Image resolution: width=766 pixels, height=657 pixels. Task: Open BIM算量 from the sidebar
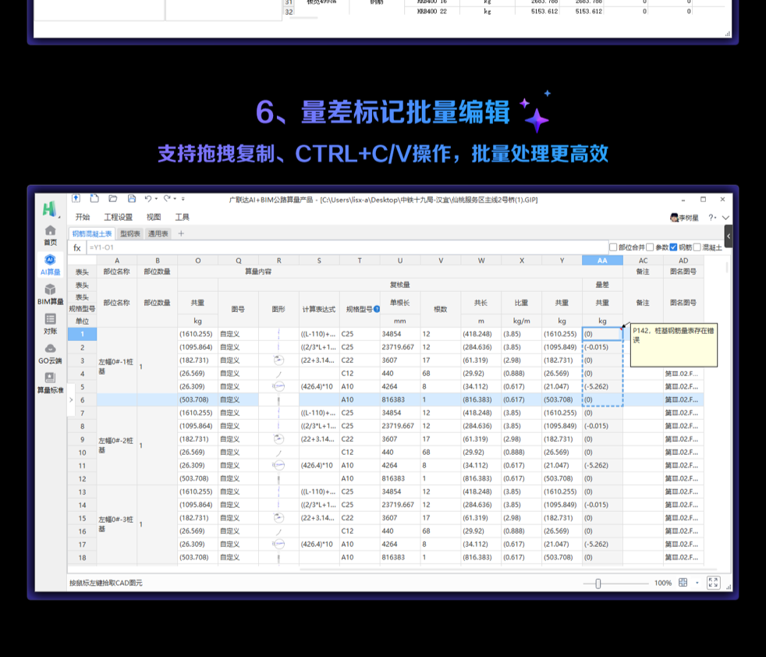[x=51, y=295]
